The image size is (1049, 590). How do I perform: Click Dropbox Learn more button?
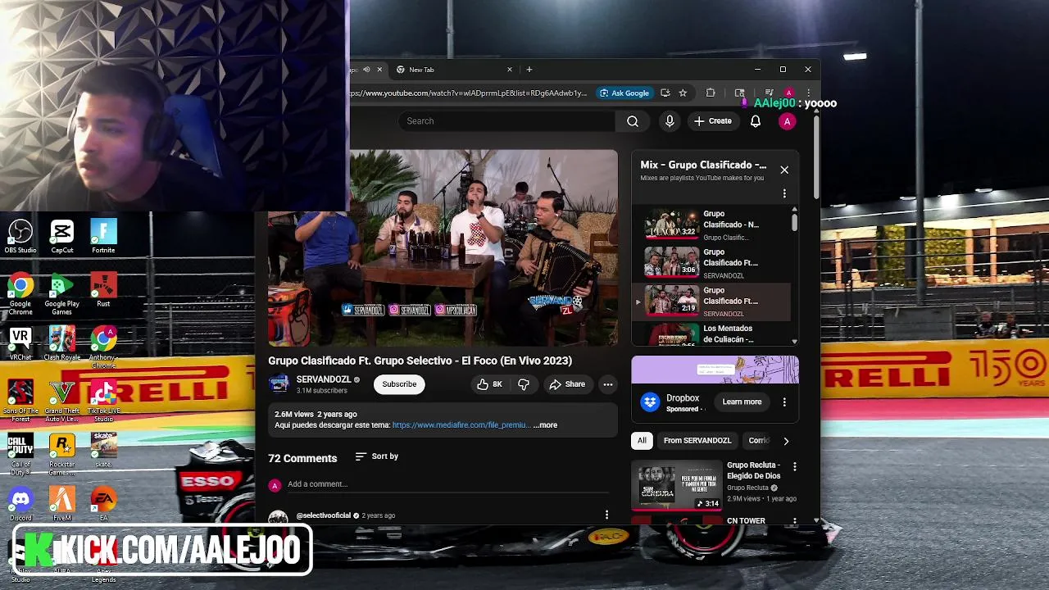(x=742, y=402)
